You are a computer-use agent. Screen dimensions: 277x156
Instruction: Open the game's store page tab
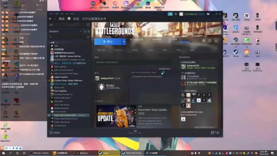pyautogui.click(x=101, y=50)
